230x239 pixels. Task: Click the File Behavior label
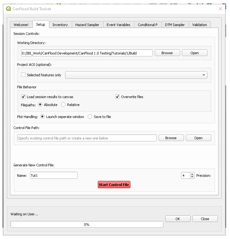[x=27, y=87]
